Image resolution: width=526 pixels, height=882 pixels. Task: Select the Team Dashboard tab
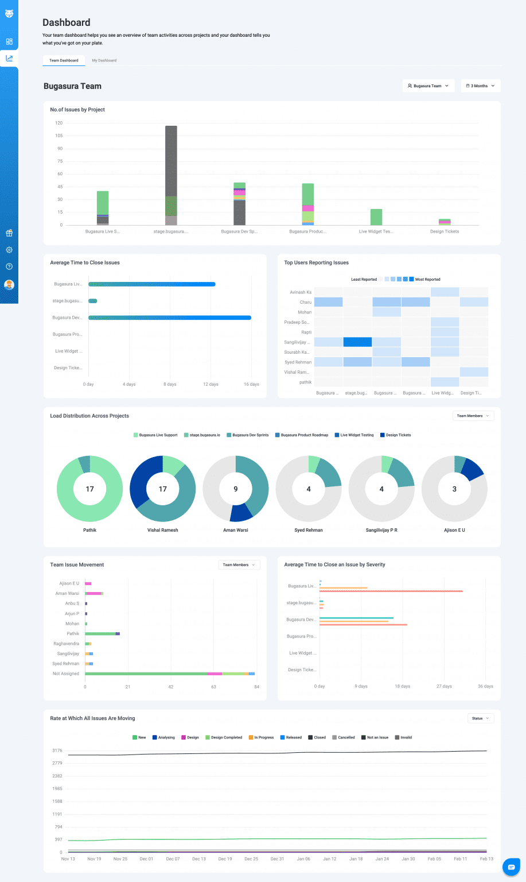[63, 60]
